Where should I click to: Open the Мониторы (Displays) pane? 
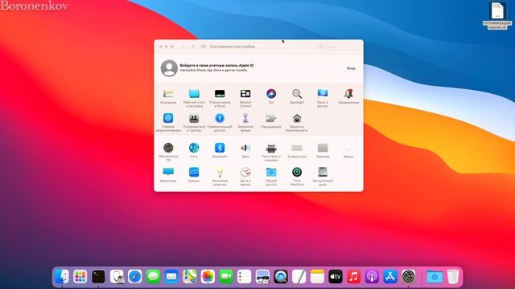168,173
